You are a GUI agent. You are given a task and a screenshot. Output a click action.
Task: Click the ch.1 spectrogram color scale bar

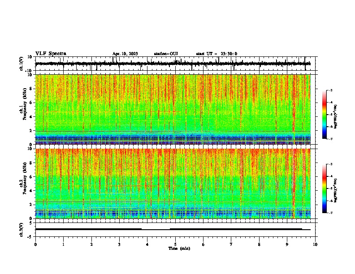(324, 115)
